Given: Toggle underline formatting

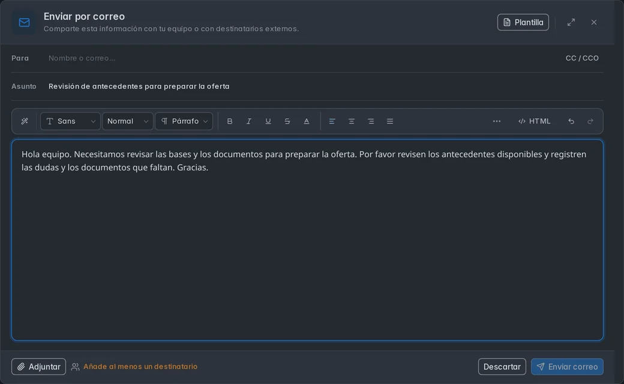Looking at the screenshot, I should tap(268, 121).
